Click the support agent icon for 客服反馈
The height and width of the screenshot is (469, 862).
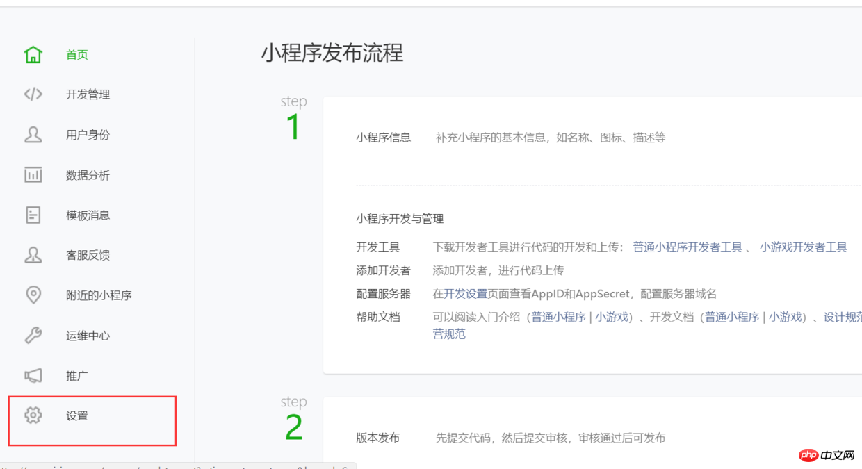(x=33, y=255)
